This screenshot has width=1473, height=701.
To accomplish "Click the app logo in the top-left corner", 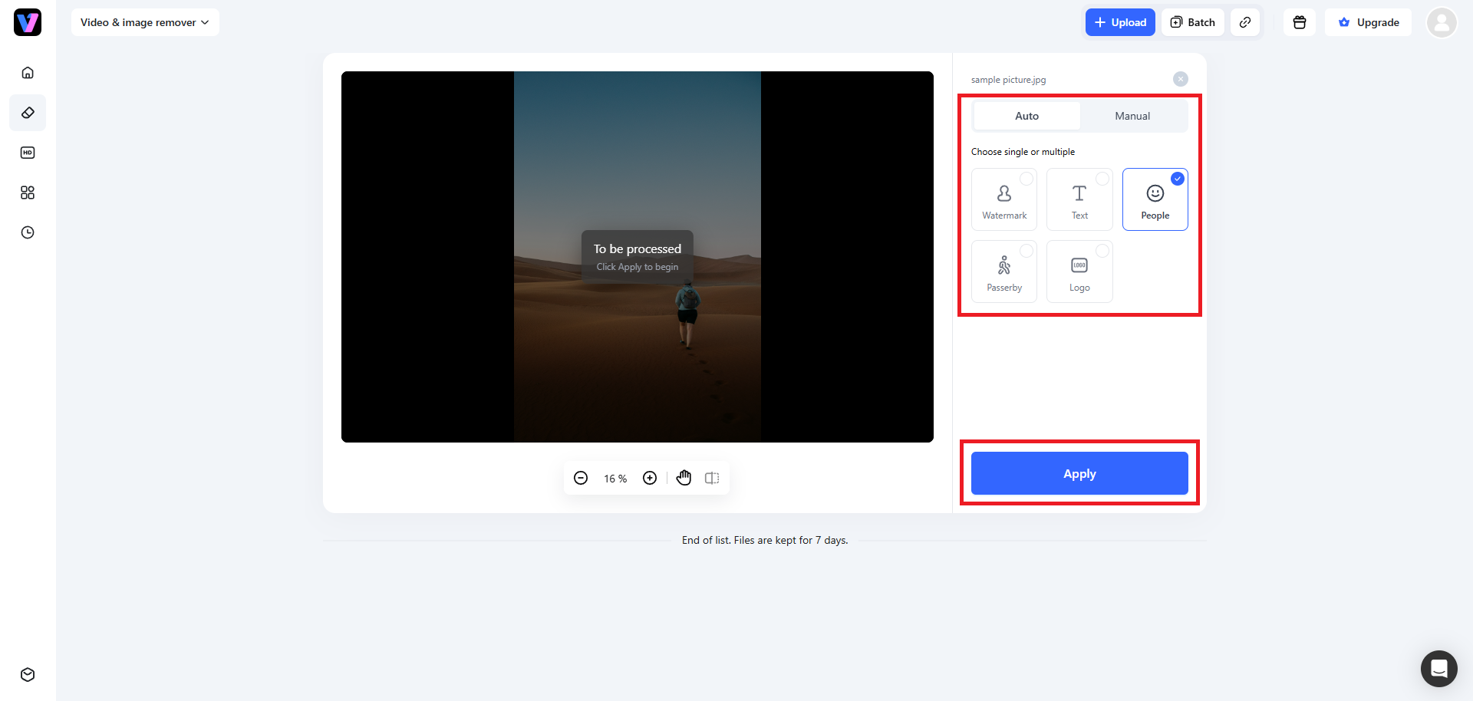I will (x=28, y=22).
